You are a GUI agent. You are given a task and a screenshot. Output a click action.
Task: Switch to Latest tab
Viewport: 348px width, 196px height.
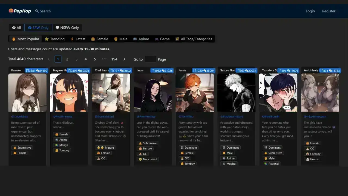pyautogui.click(x=78, y=39)
